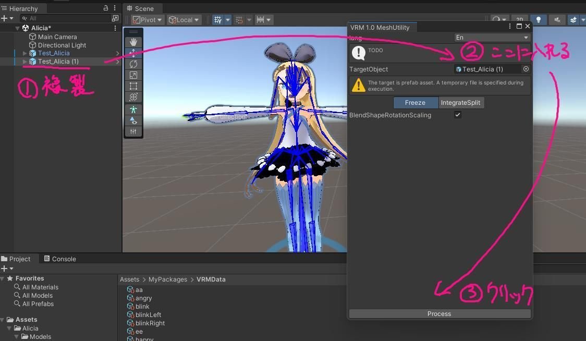Toggle 2D view mode
This screenshot has width=586, height=341.
pos(519,20)
